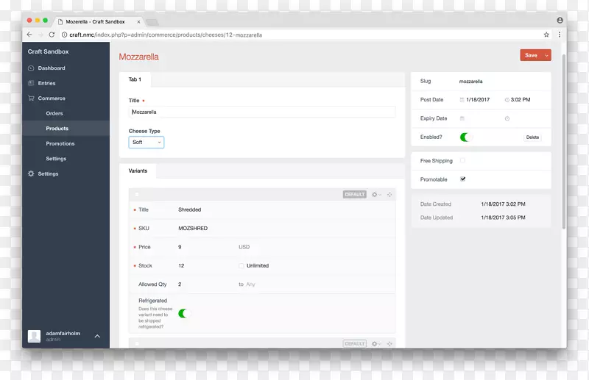Open the Dashboard sidebar item
Screen dimensions: 589x380
52,68
